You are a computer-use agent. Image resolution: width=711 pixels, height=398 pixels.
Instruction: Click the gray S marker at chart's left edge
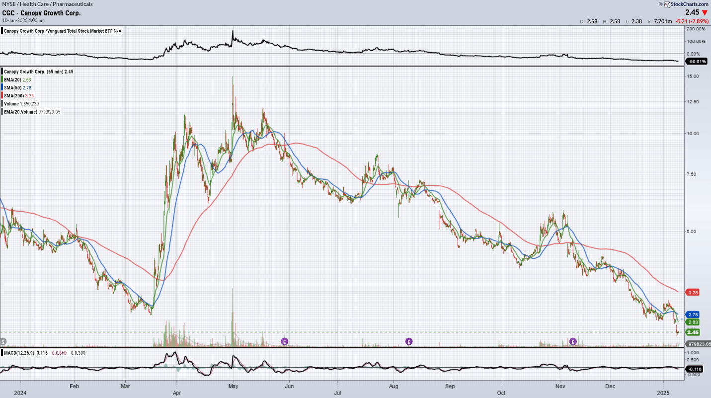point(3,341)
